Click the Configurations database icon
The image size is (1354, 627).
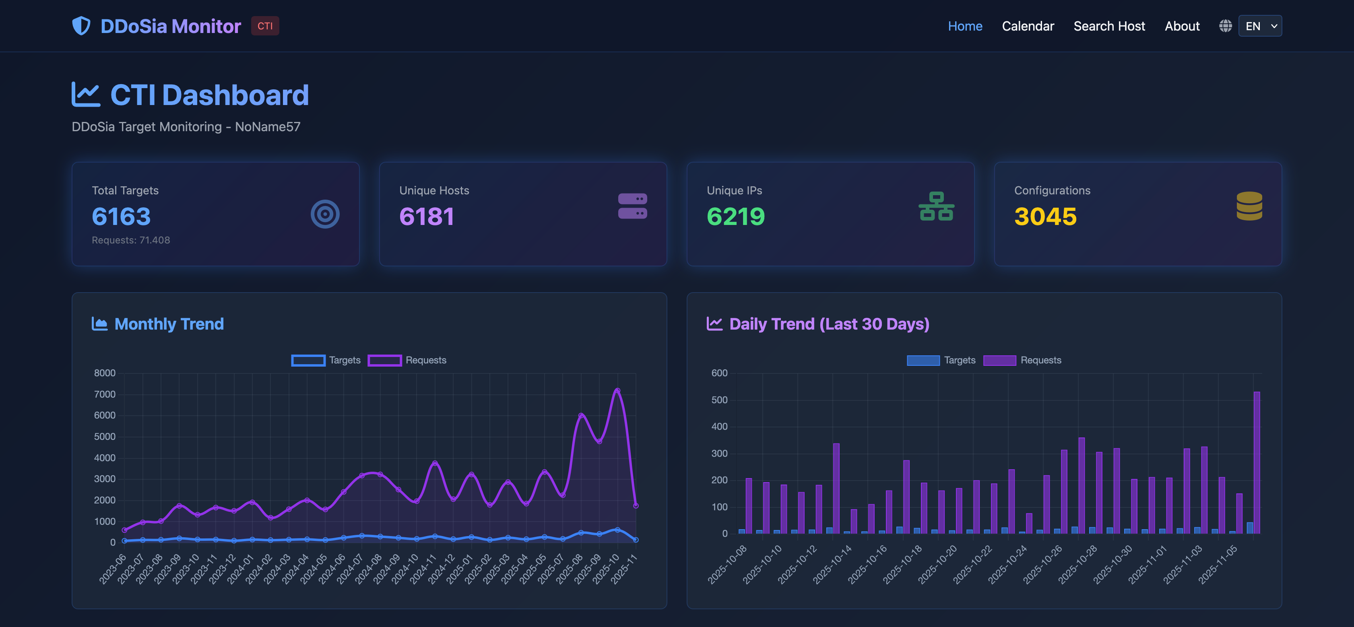pyautogui.click(x=1249, y=206)
